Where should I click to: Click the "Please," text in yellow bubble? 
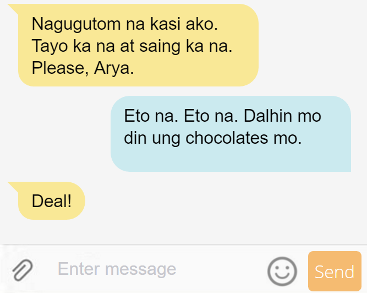[60, 68]
